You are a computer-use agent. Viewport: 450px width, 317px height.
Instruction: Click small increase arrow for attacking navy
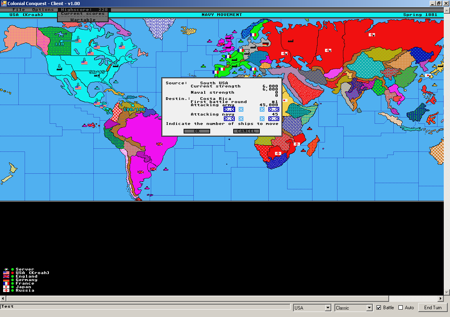point(262,119)
